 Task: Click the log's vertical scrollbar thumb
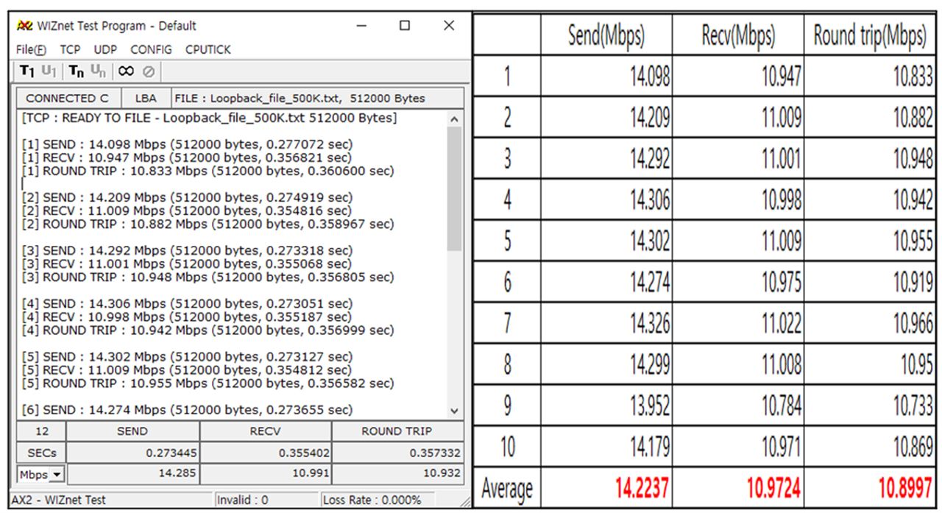454,188
